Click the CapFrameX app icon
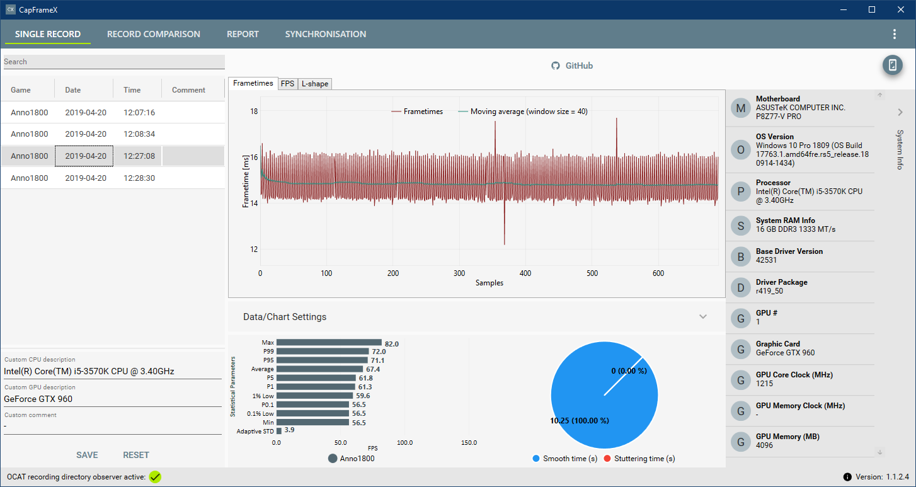 click(x=11, y=9)
